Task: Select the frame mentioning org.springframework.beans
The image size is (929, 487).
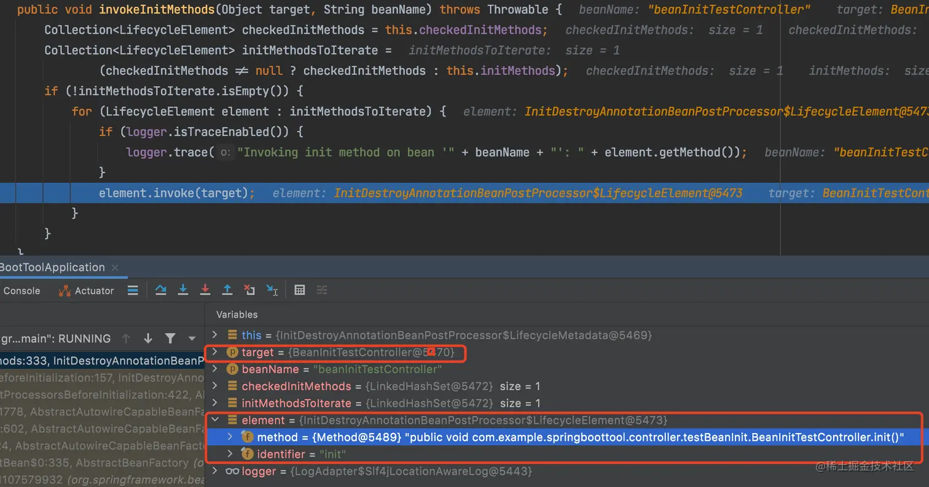Action: click(102, 480)
